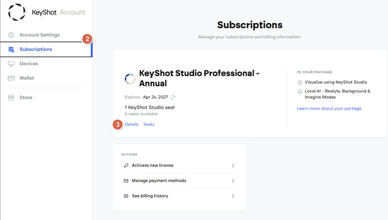388x220 pixels.
Task: Click the Store sidebar icon
Action: (x=11, y=98)
